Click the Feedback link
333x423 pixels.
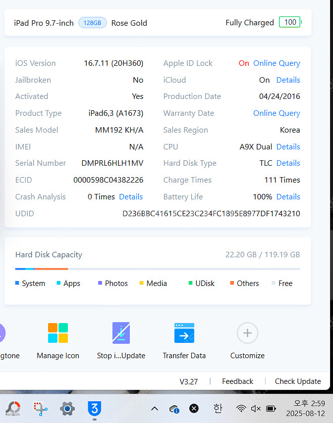tap(237, 381)
